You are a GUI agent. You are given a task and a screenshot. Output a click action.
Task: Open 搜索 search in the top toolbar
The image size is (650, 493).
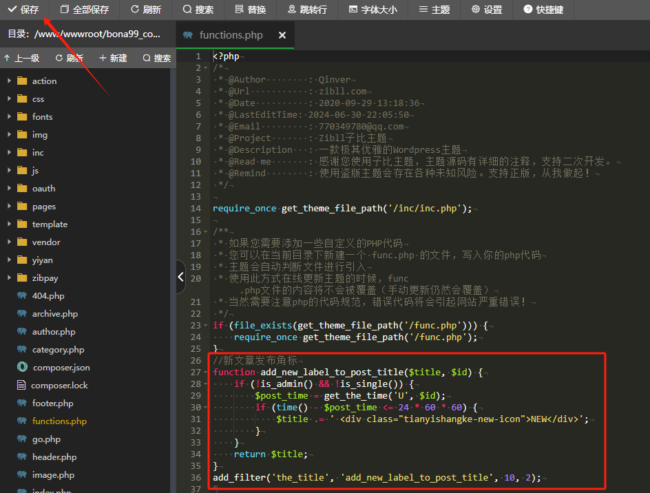[x=198, y=10]
